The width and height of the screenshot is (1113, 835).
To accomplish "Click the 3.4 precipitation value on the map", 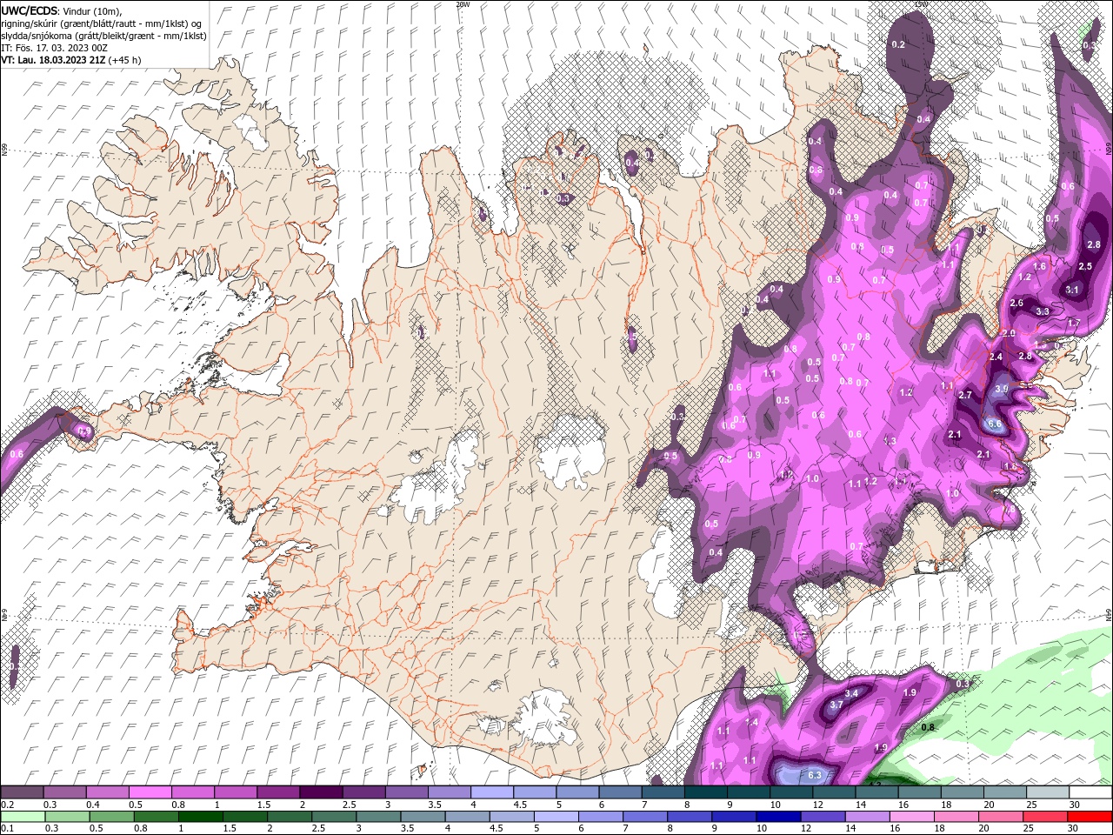I will pyautogui.click(x=852, y=692).
